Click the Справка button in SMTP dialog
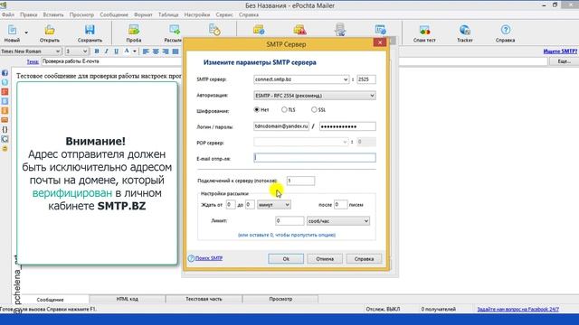The image size is (579, 325). click(x=364, y=259)
